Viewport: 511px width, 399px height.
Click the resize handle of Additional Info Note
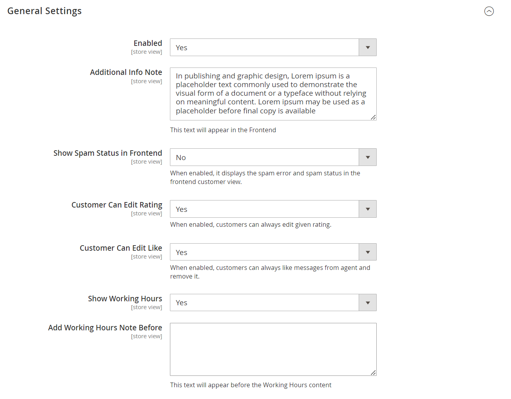(x=373, y=117)
